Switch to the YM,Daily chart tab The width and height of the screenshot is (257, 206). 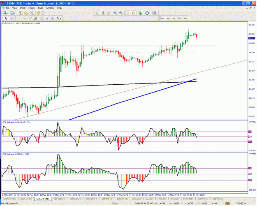174,199
